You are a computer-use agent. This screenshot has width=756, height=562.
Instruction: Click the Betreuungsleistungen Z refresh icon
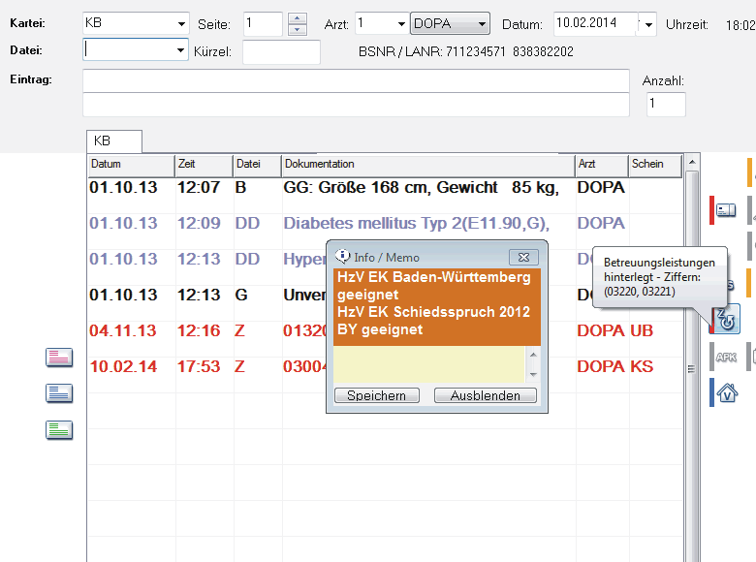pos(726,319)
